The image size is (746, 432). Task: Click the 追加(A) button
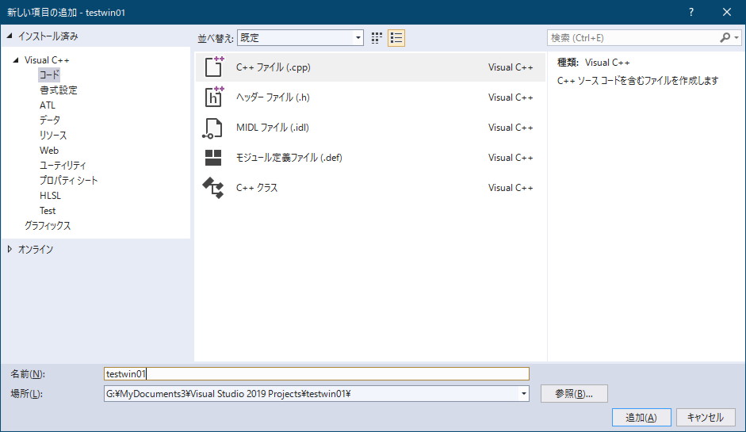click(641, 418)
